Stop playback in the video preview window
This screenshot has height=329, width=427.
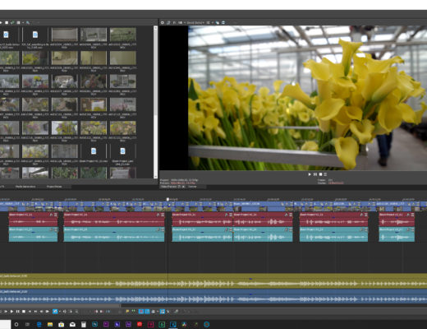pyautogui.click(x=320, y=174)
